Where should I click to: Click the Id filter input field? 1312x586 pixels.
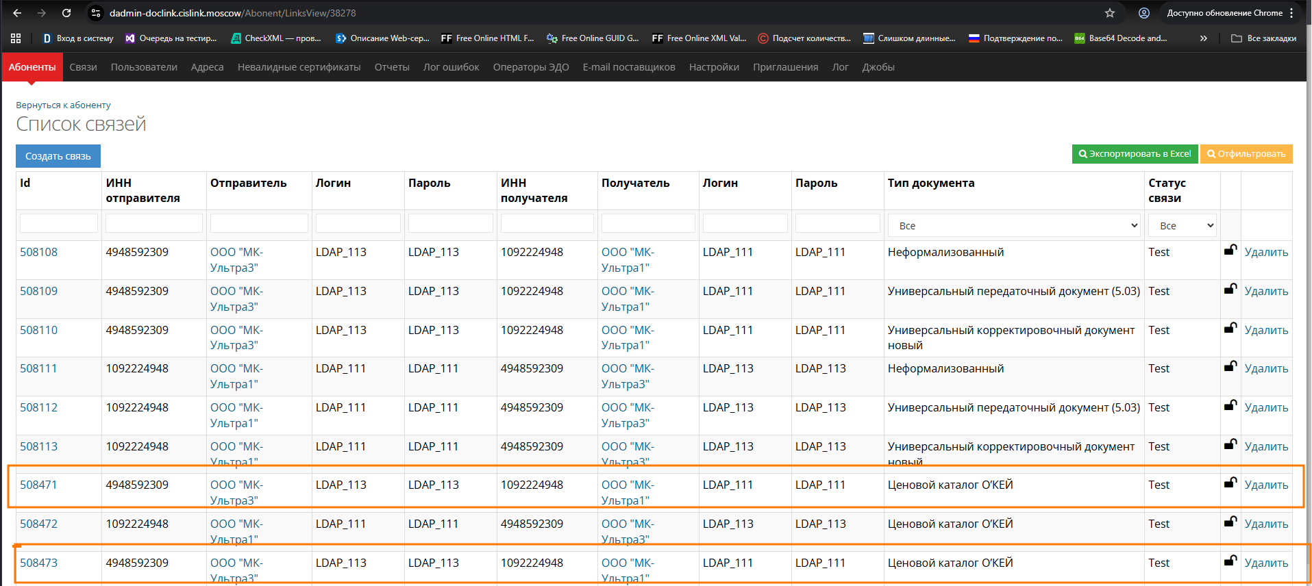[59, 224]
